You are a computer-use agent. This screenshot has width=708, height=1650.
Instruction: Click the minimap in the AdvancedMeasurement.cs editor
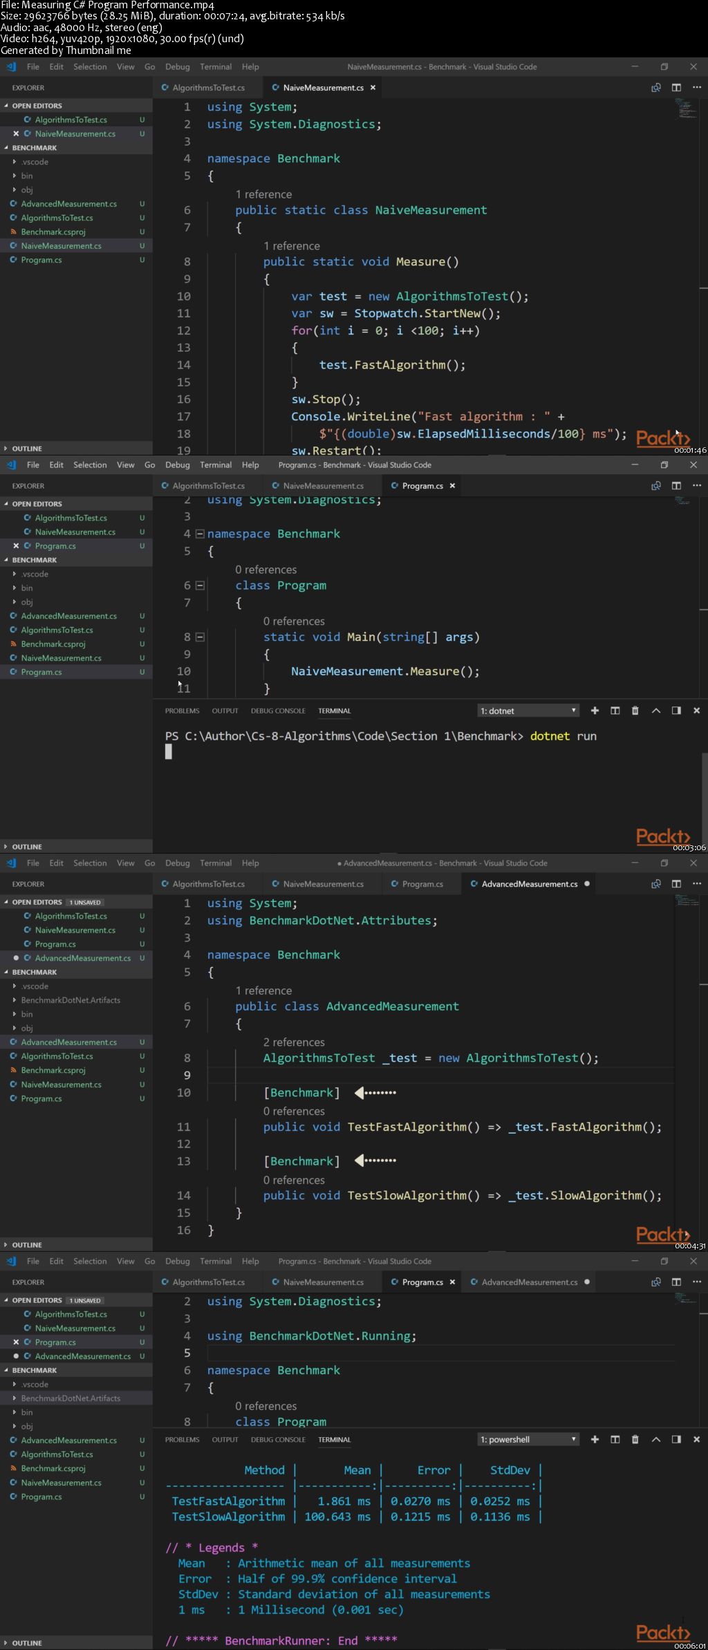685,901
